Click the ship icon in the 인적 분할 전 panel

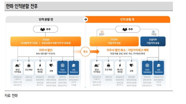(29, 65)
